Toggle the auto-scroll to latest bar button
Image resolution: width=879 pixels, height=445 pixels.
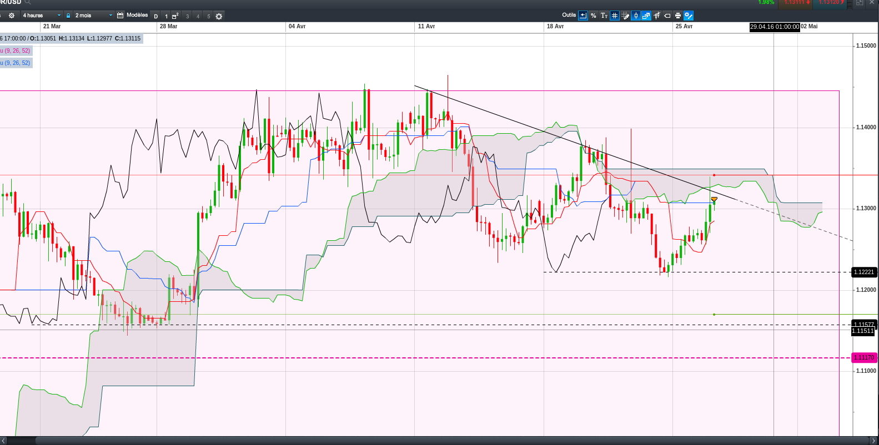click(x=583, y=16)
